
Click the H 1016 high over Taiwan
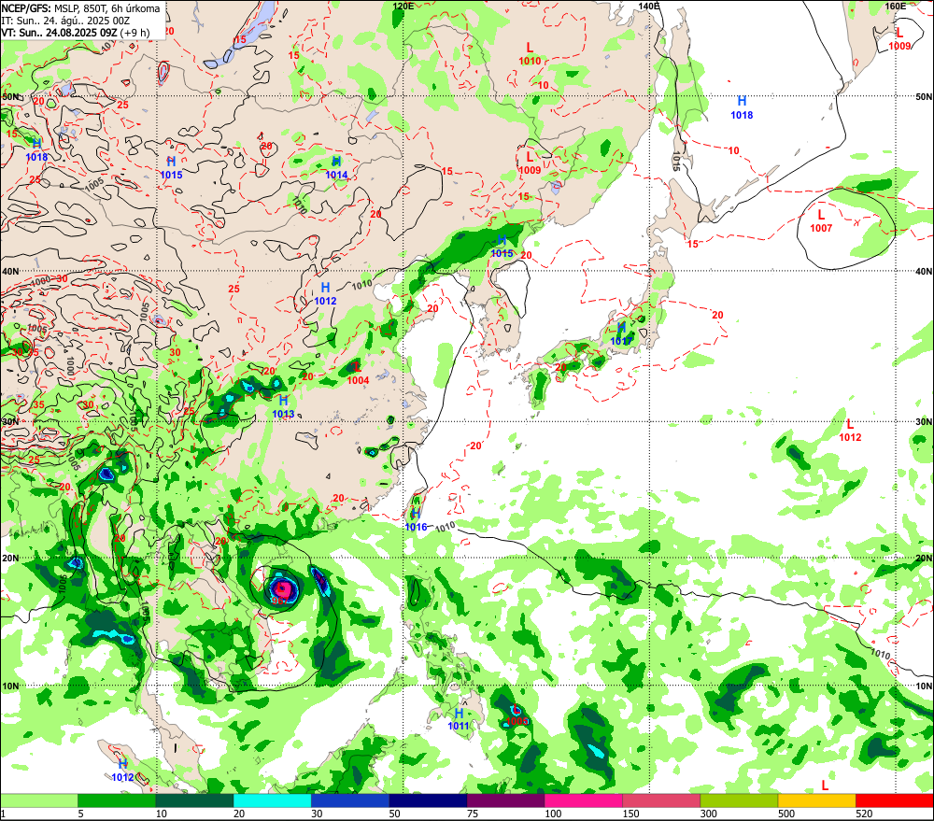click(416, 521)
